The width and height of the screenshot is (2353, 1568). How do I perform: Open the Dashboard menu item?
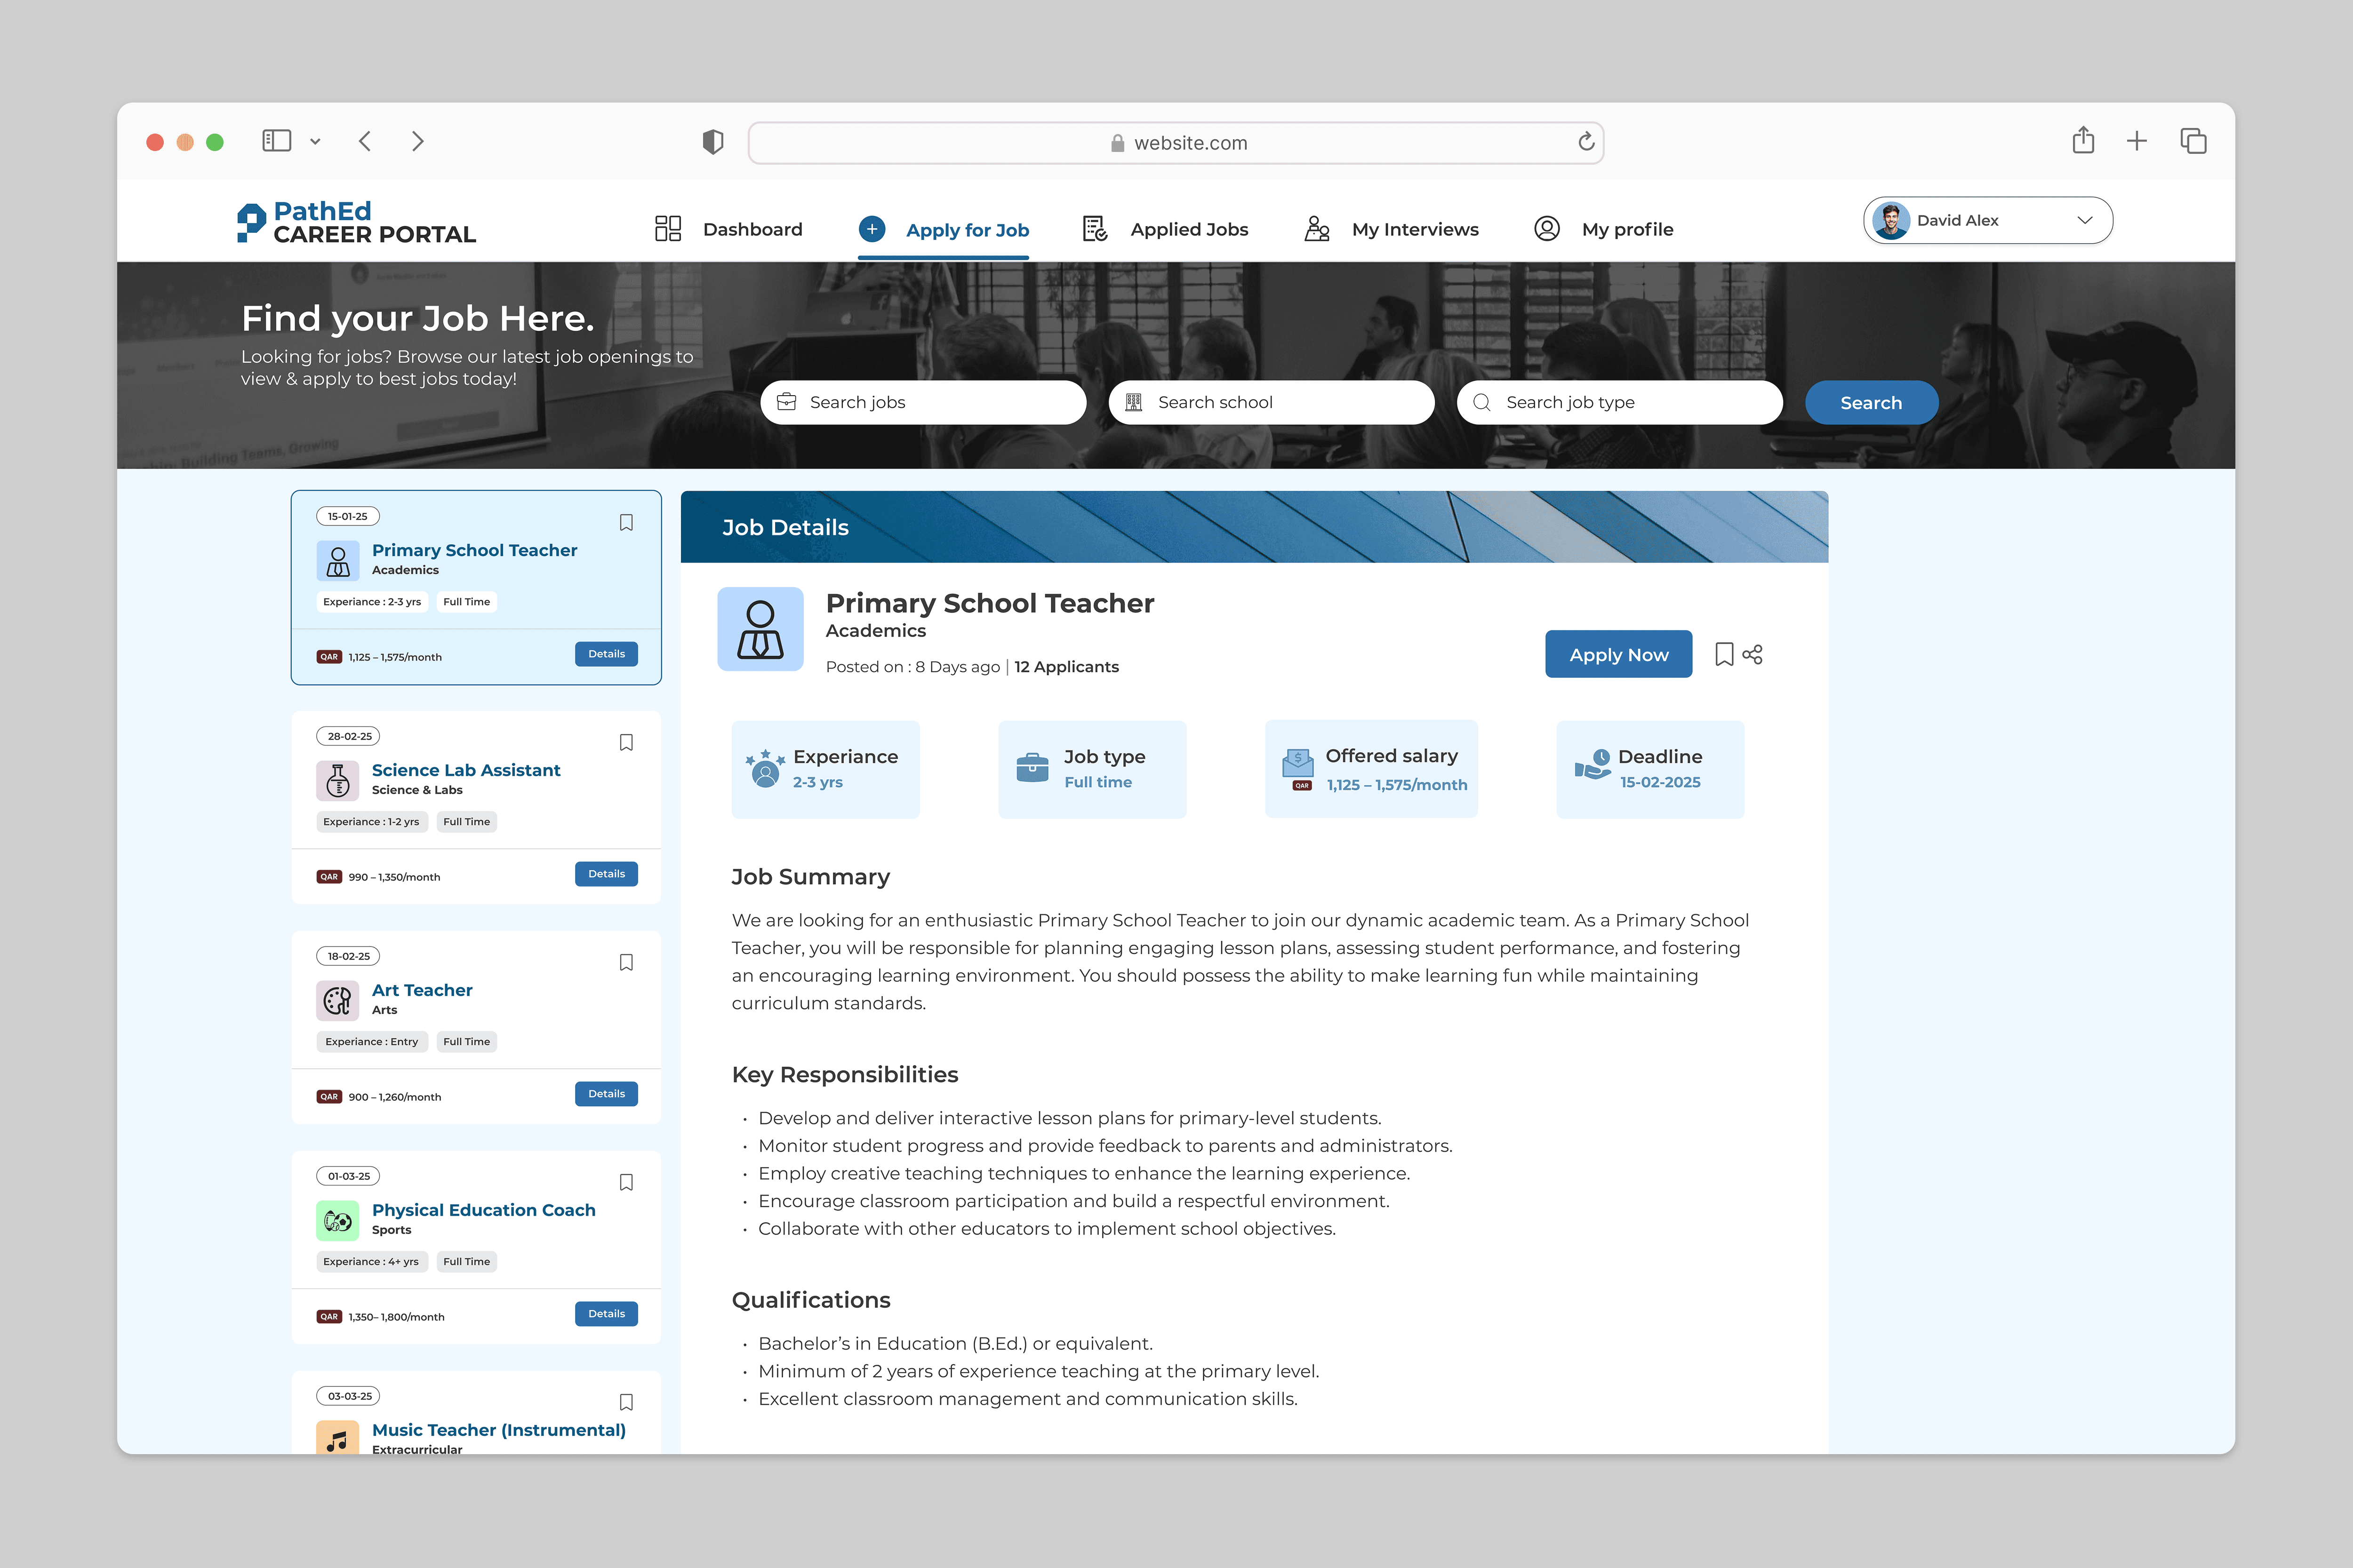[x=752, y=229]
